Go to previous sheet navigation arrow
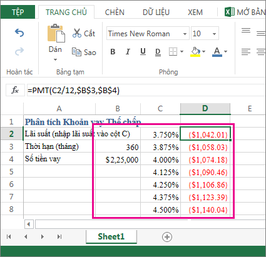The height and width of the screenshot is (257, 266). point(26,236)
